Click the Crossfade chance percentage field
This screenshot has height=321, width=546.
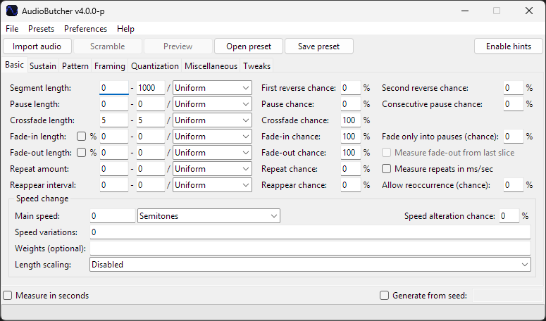click(x=350, y=120)
